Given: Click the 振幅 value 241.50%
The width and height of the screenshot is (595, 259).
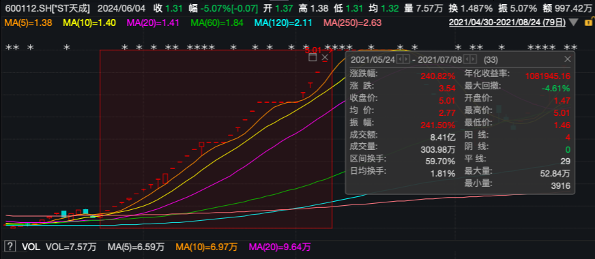Looking at the screenshot, I should coord(438,125).
